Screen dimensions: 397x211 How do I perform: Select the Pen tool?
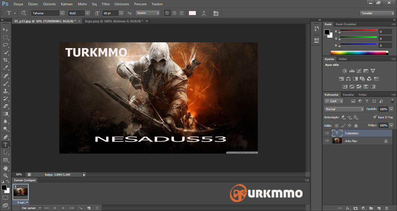pos(6,137)
